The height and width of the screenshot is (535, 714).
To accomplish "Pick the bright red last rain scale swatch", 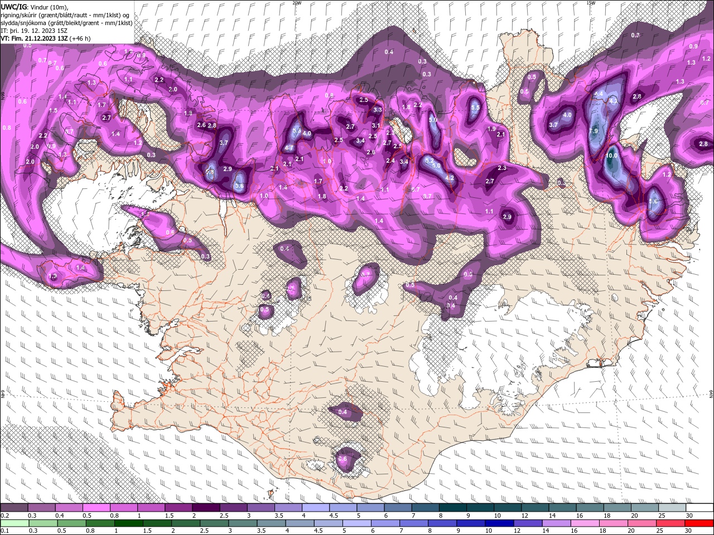I will point(700,523).
